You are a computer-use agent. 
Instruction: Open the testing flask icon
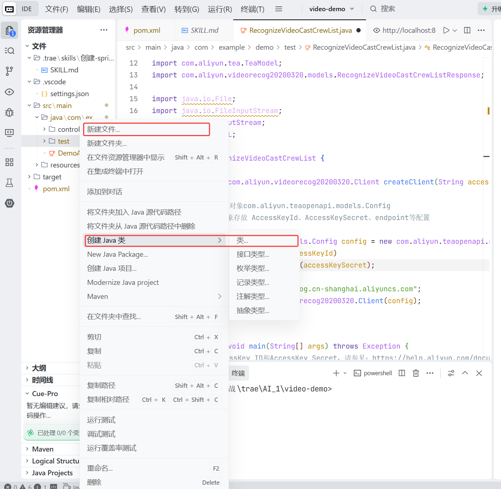click(10, 183)
